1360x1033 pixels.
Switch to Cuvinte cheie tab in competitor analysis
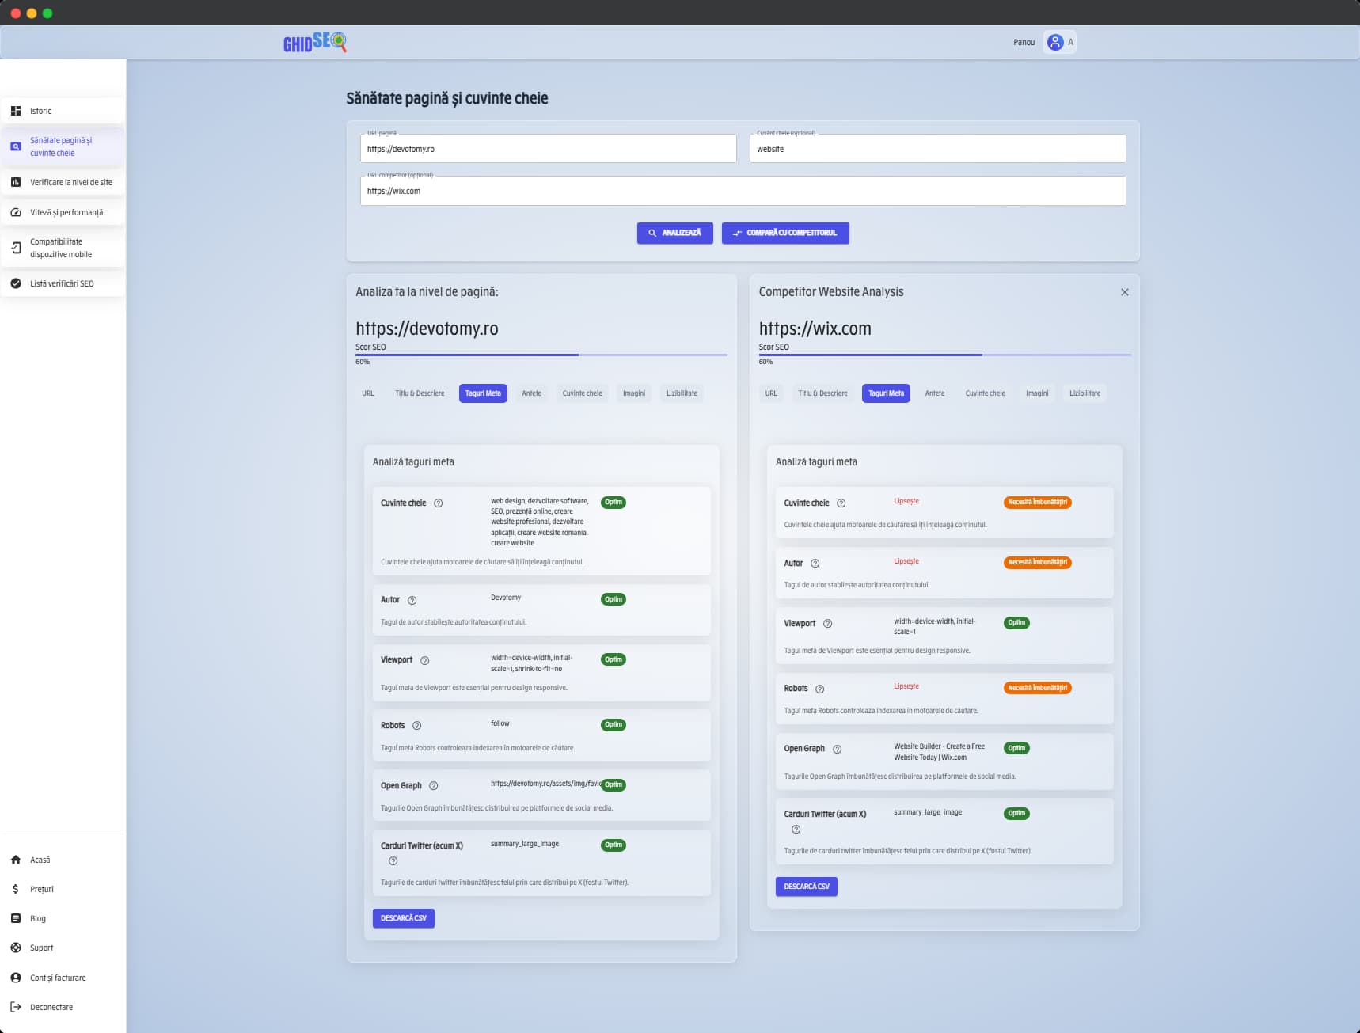pyautogui.click(x=985, y=393)
